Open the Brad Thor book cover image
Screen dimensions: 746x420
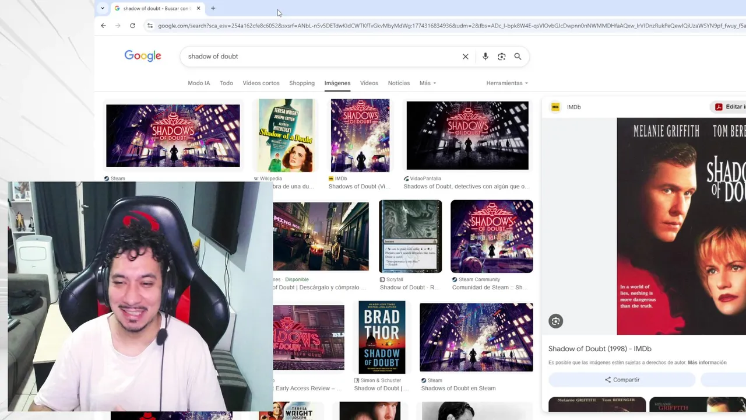click(x=382, y=337)
